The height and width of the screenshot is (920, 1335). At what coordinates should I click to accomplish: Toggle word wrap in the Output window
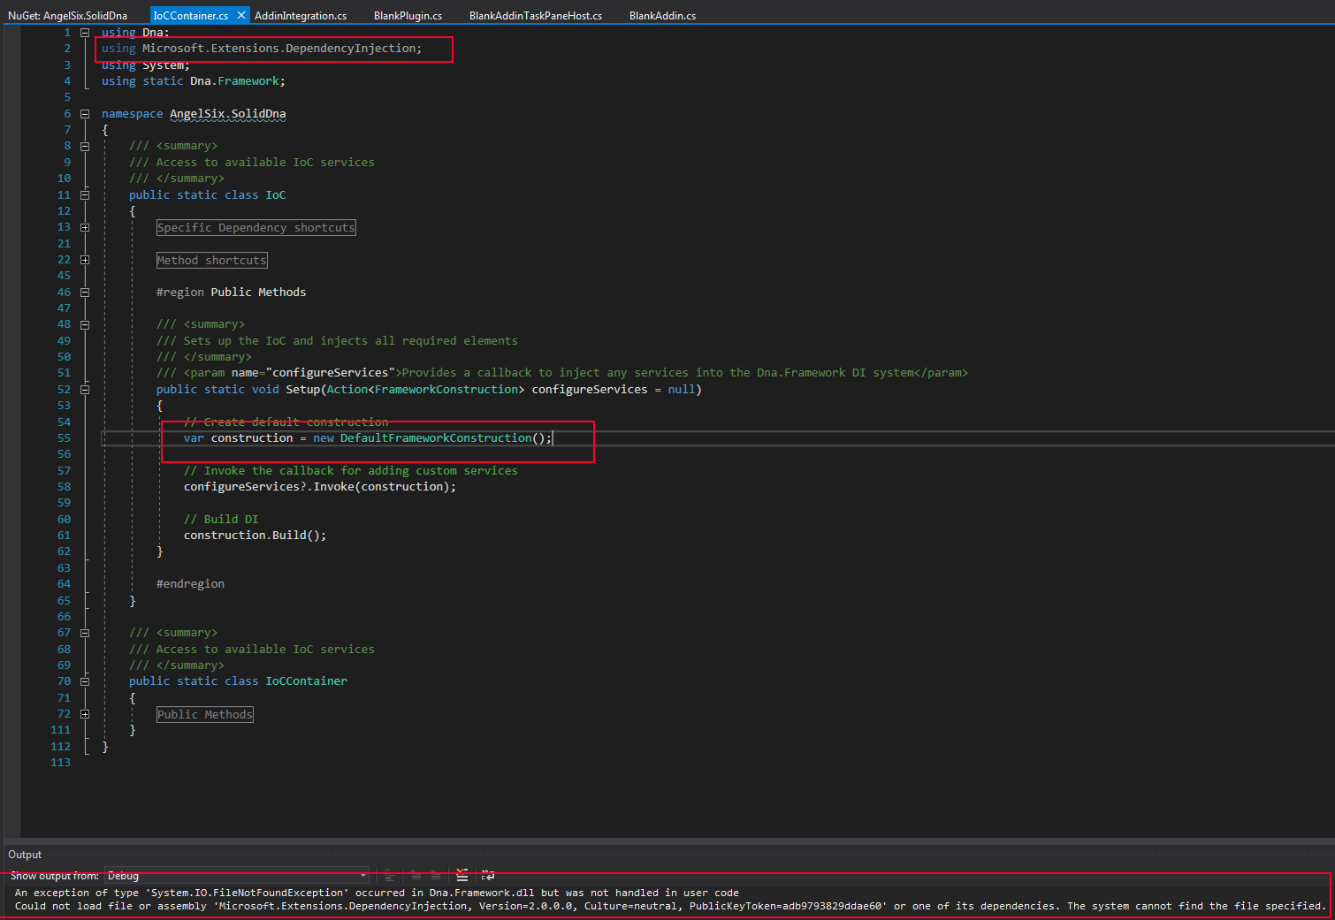[x=488, y=875]
